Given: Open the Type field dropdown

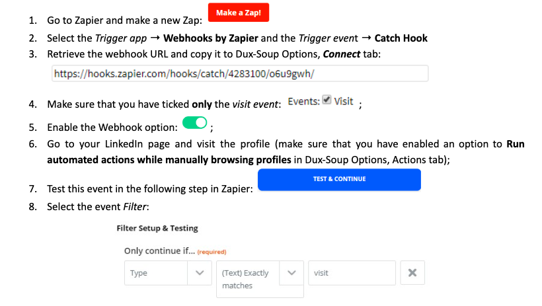Looking at the screenshot, I should (168, 273).
